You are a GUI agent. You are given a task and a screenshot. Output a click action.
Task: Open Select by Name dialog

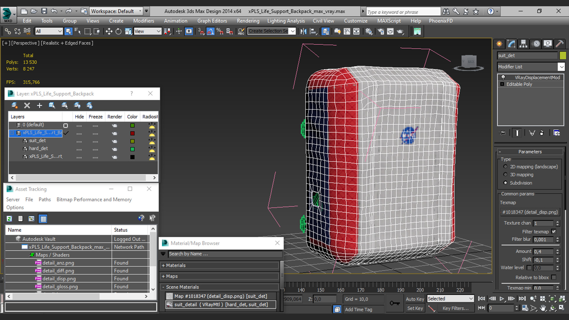78,31
